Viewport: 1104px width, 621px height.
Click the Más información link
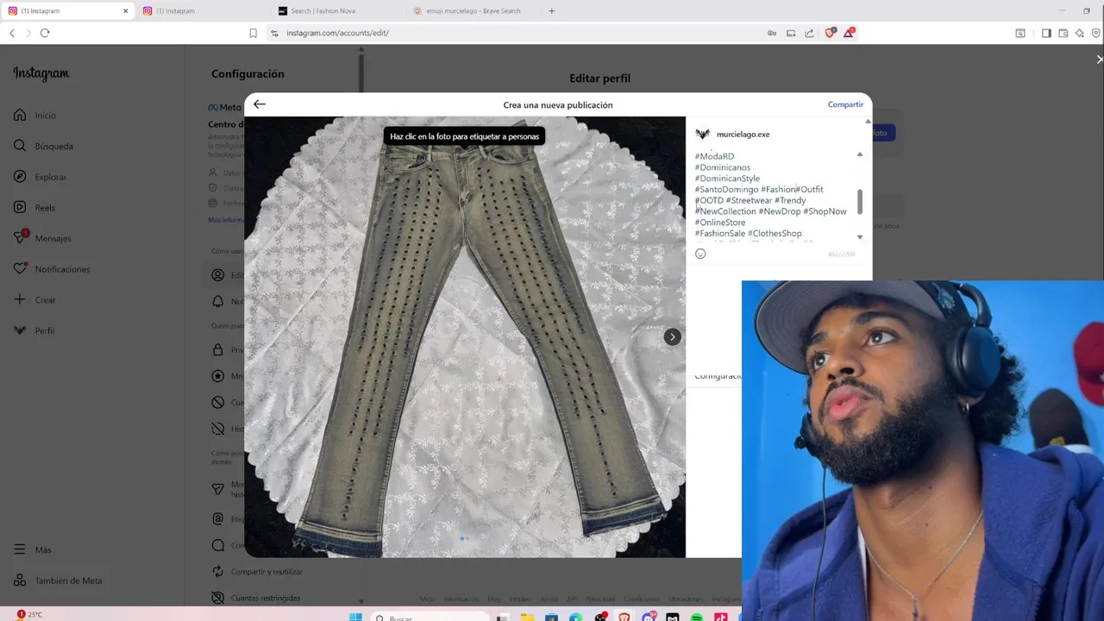click(226, 220)
